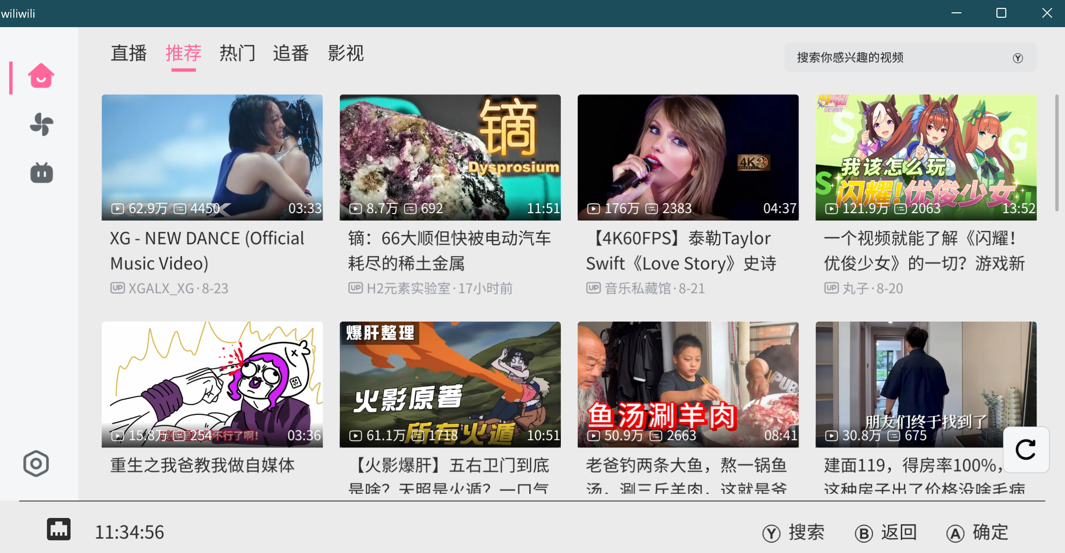Screen dimensions: 1065x553
Task: Click uploader '丸子·8-20'
Action: pos(863,288)
